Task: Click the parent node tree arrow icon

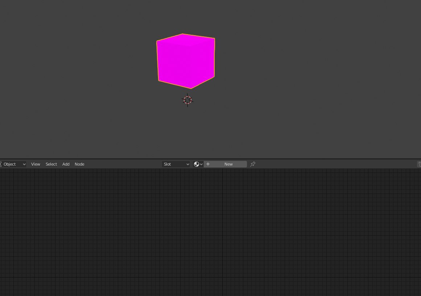Action: click(419, 164)
